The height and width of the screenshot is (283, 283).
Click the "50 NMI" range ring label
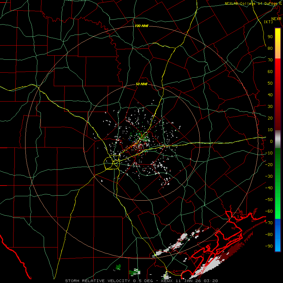(141, 84)
